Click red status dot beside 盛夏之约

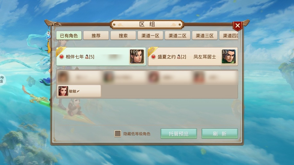tap(153, 57)
